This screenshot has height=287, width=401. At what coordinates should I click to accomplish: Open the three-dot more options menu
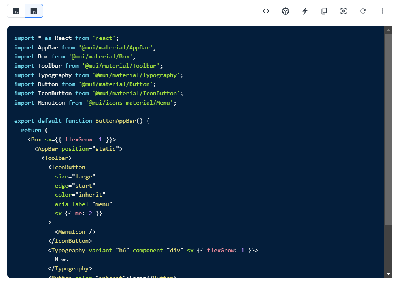click(382, 11)
